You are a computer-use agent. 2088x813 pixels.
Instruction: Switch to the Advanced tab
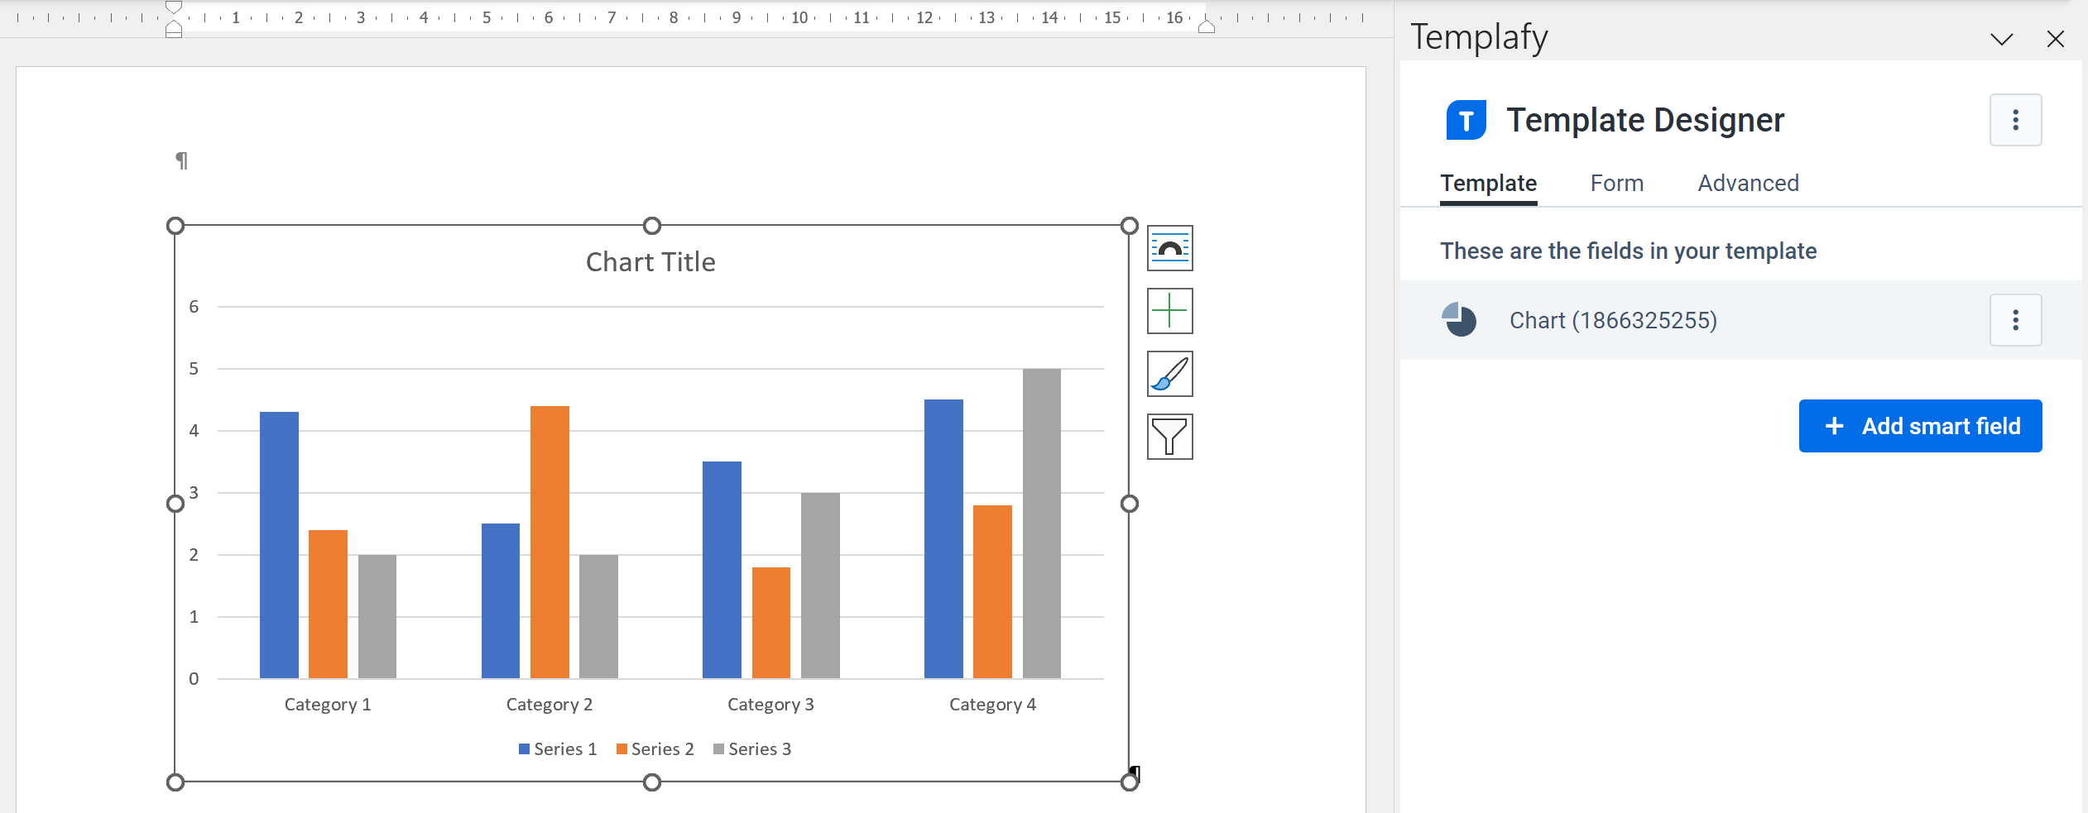[1748, 183]
